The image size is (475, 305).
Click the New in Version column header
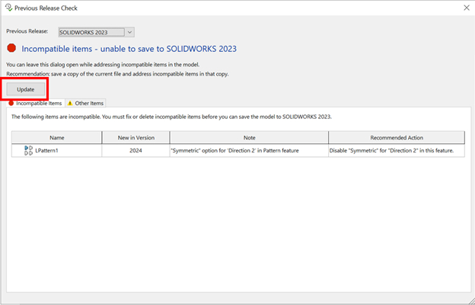(x=136, y=138)
